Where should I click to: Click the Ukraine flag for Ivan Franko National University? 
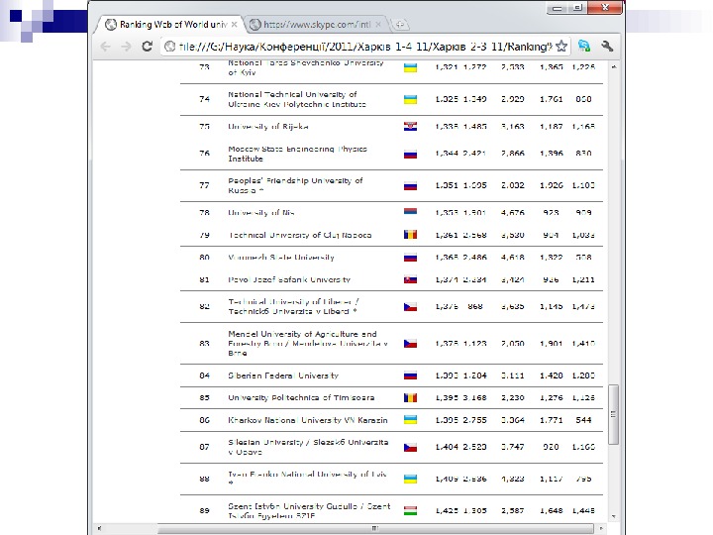pyautogui.click(x=410, y=479)
